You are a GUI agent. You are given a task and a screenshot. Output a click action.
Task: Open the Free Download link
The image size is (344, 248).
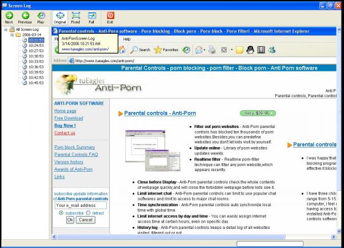[68, 118]
